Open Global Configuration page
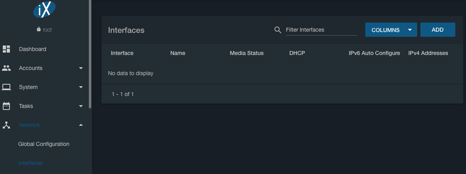The width and height of the screenshot is (466, 174). pos(44,144)
